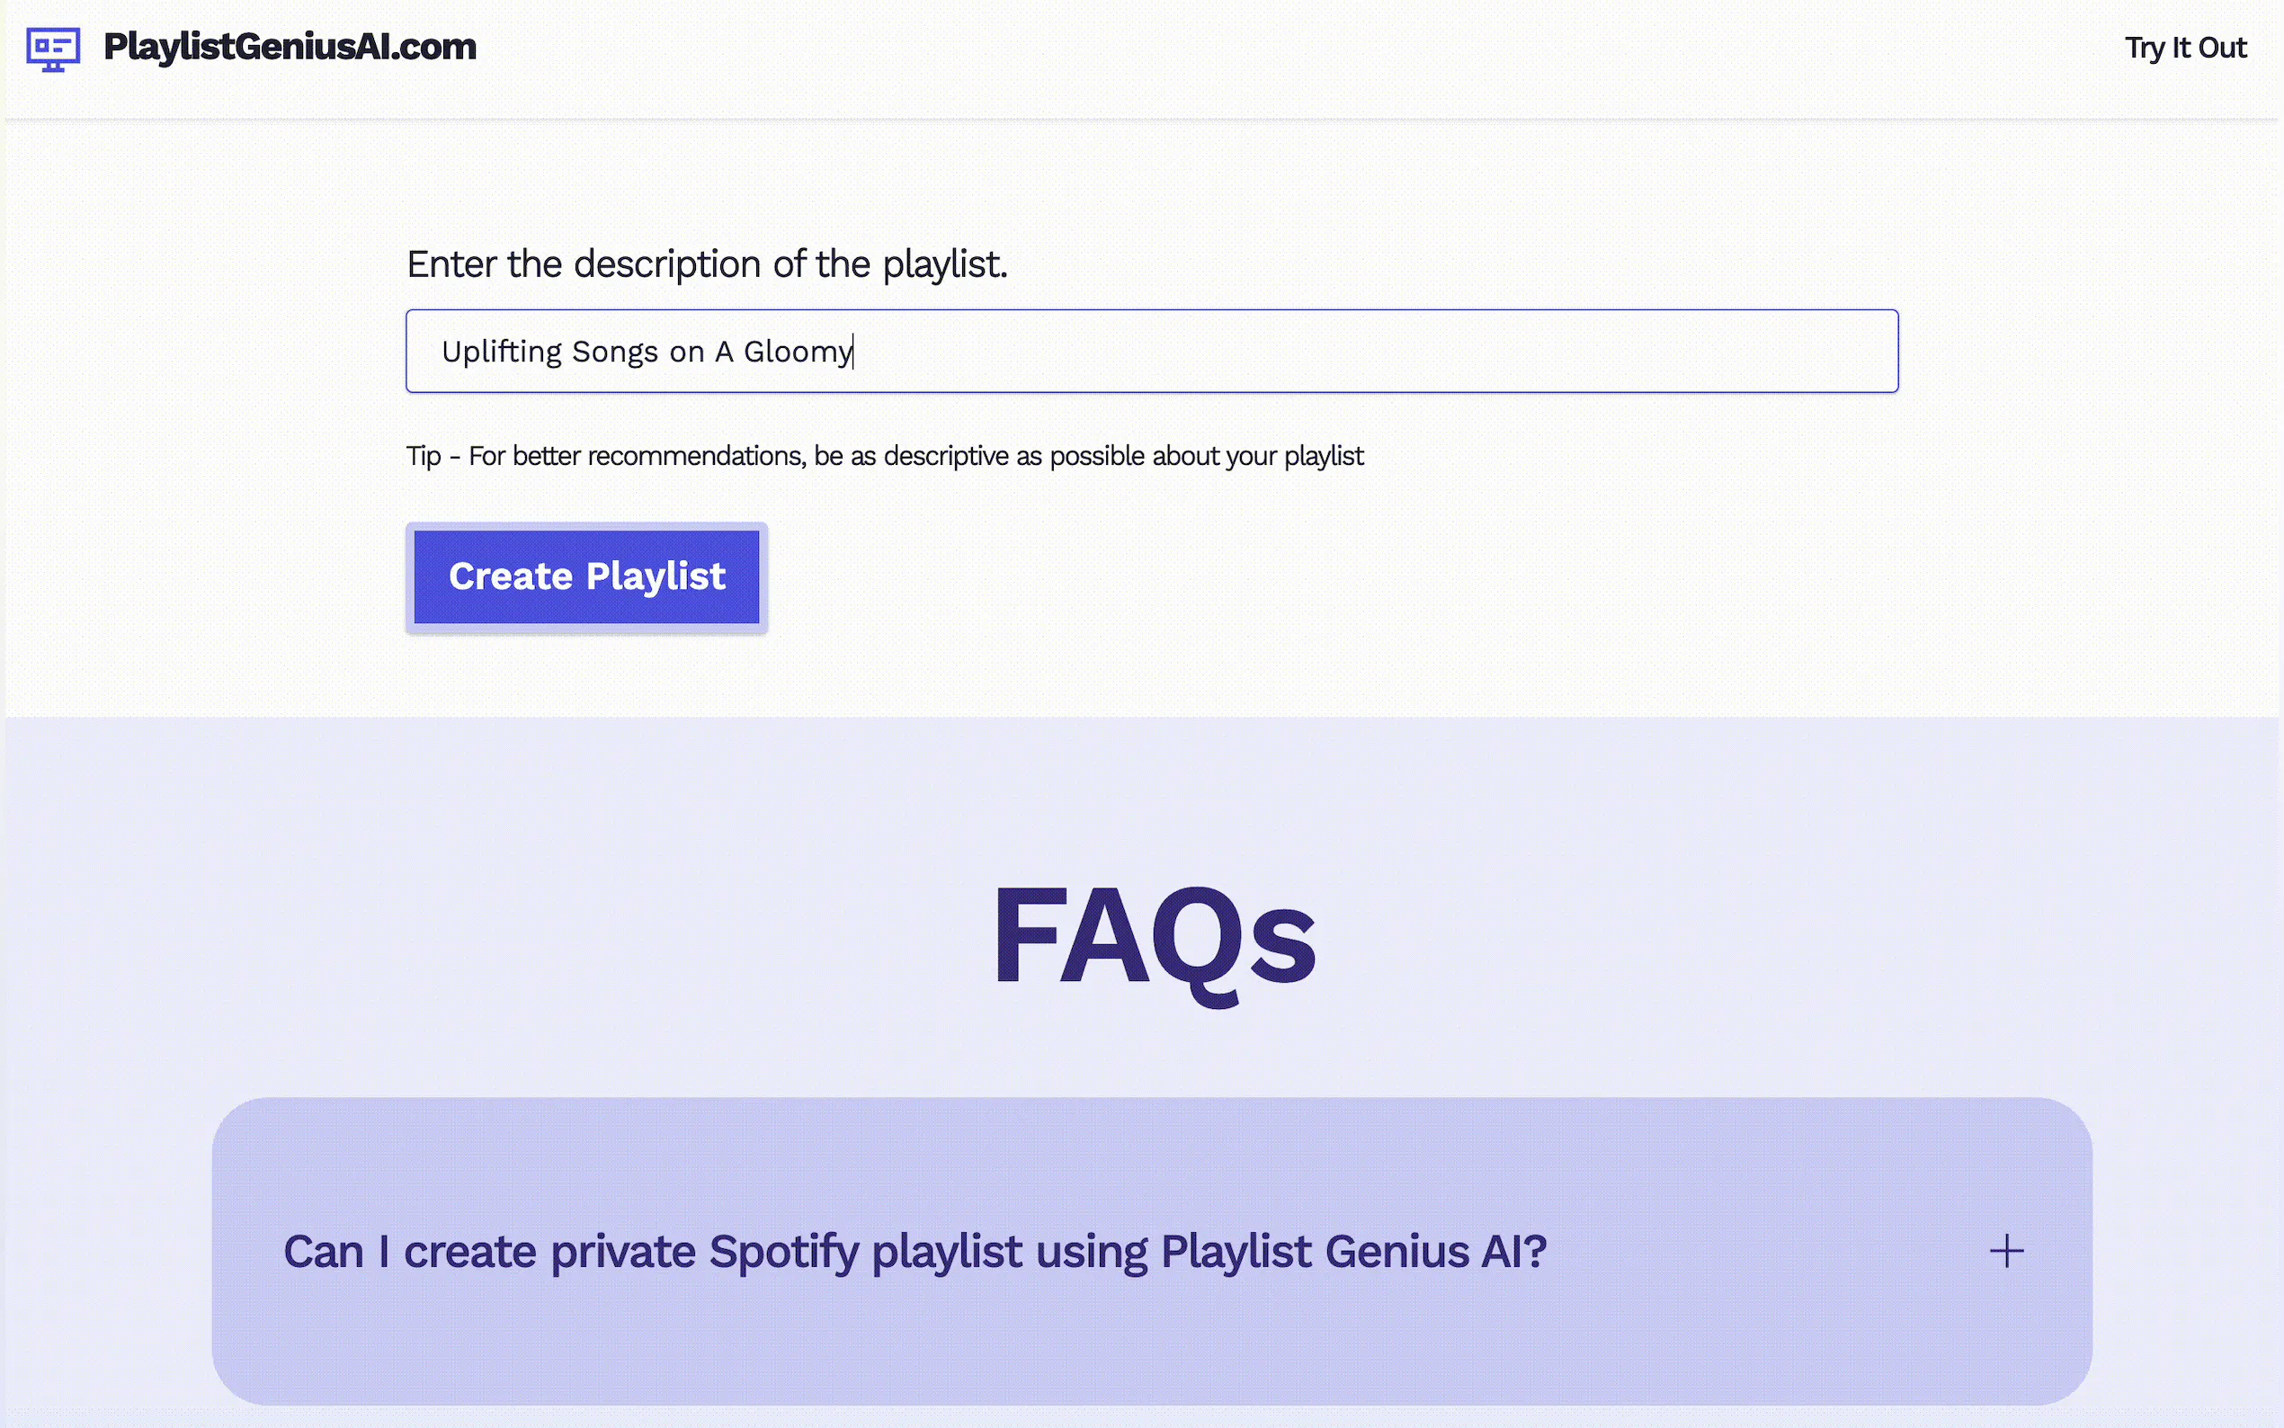Click the plus icon on the FAQ card
This screenshot has width=2284, height=1428.
(x=2006, y=1252)
